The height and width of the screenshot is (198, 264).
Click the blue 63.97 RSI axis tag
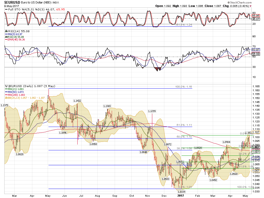(x=255, y=49)
